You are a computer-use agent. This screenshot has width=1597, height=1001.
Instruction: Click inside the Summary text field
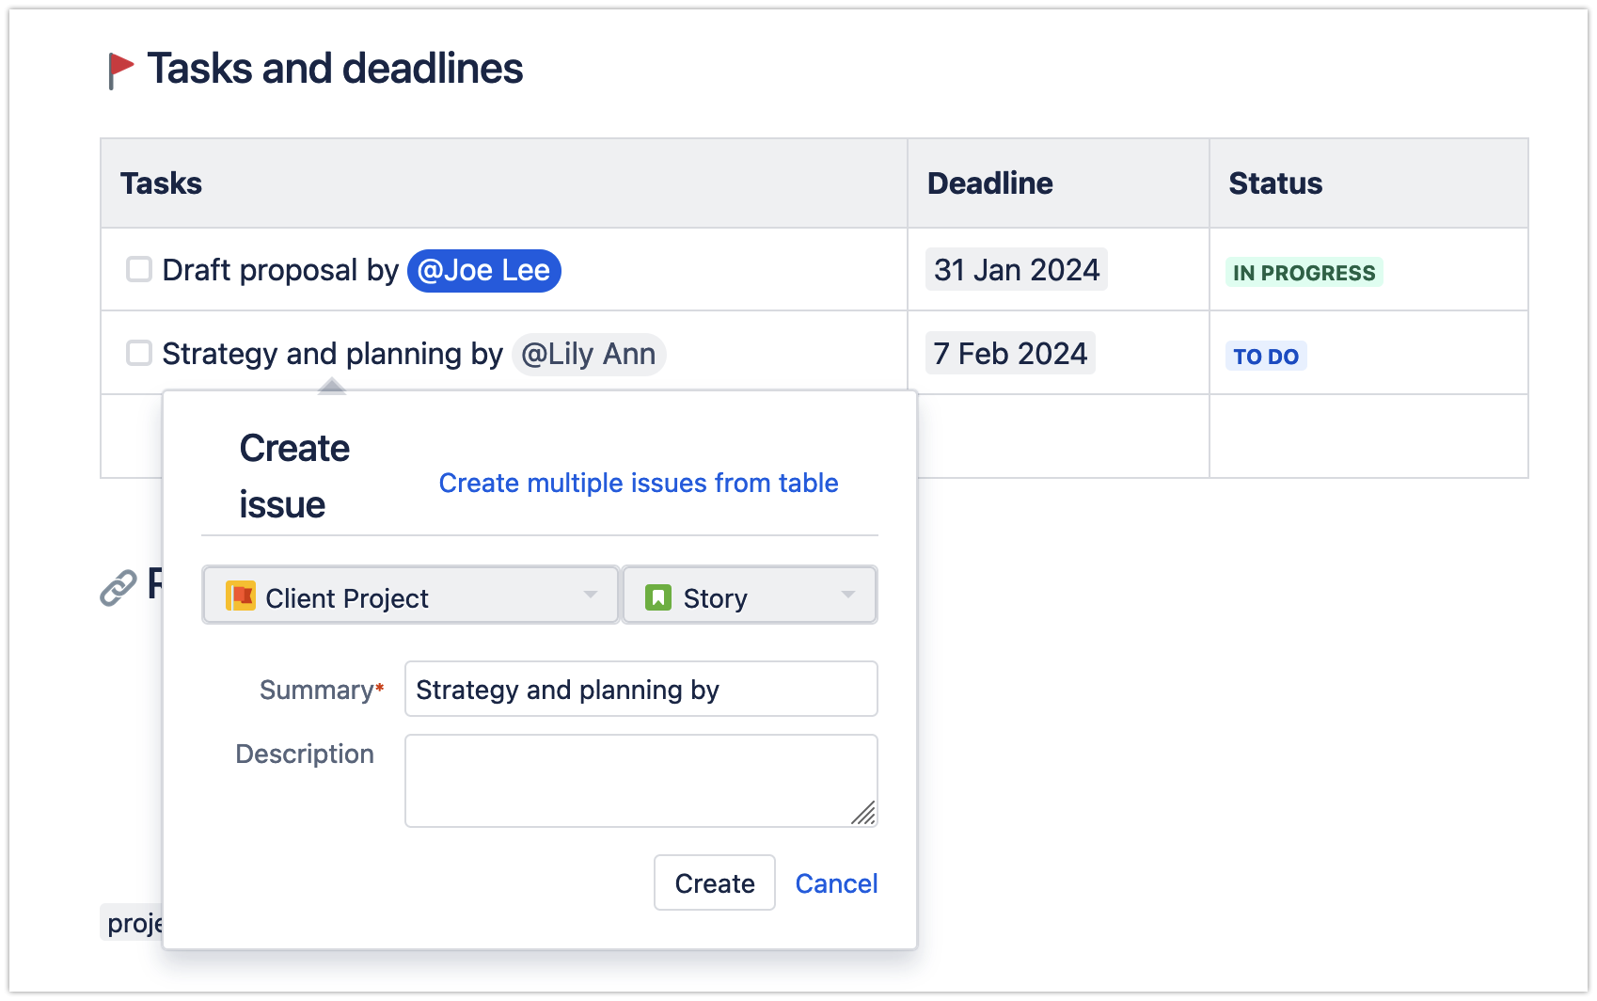[x=640, y=689]
